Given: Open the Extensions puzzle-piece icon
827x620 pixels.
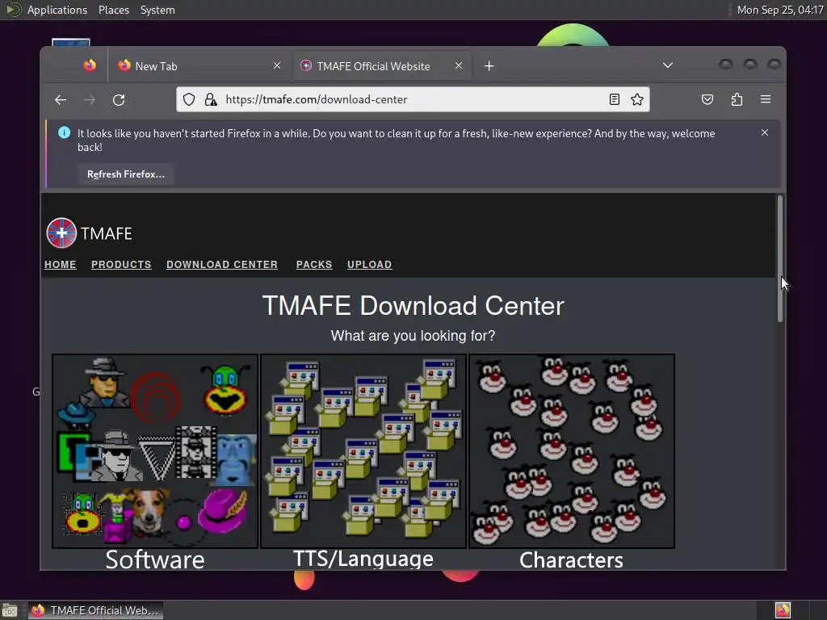Looking at the screenshot, I should [737, 99].
